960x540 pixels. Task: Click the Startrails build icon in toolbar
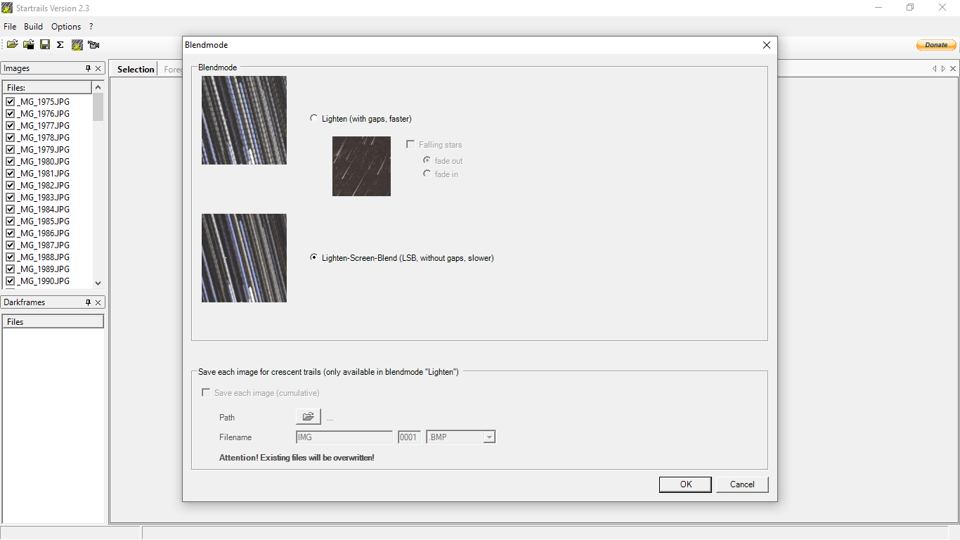pos(77,44)
